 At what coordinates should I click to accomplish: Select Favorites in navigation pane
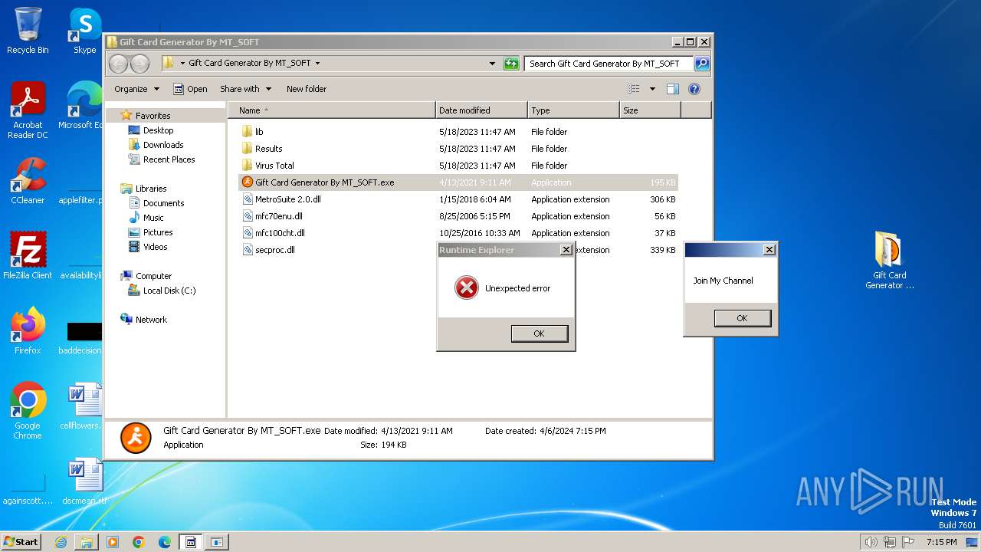tap(153, 116)
